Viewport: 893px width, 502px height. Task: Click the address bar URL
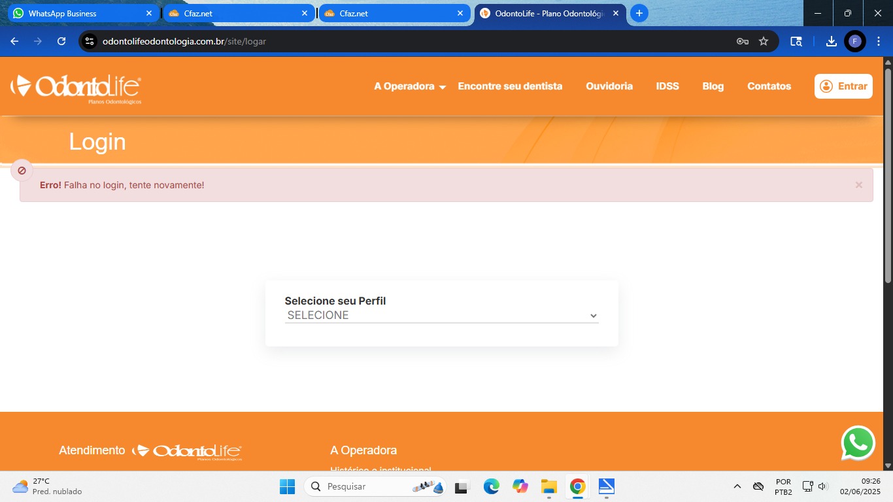click(x=184, y=41)
